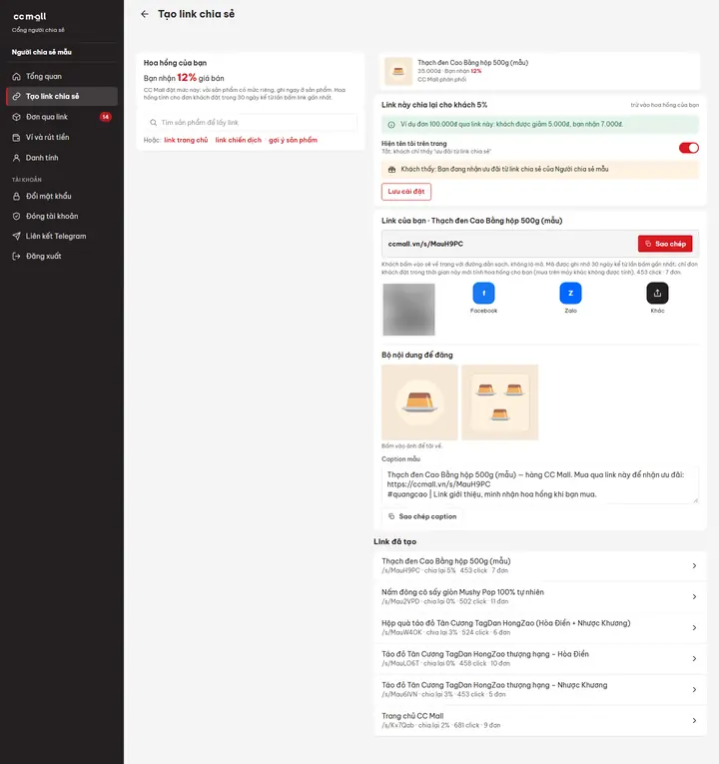
Task: Click the Link này chia lại cho khách 5% heading
Action: tap(434, 105)
